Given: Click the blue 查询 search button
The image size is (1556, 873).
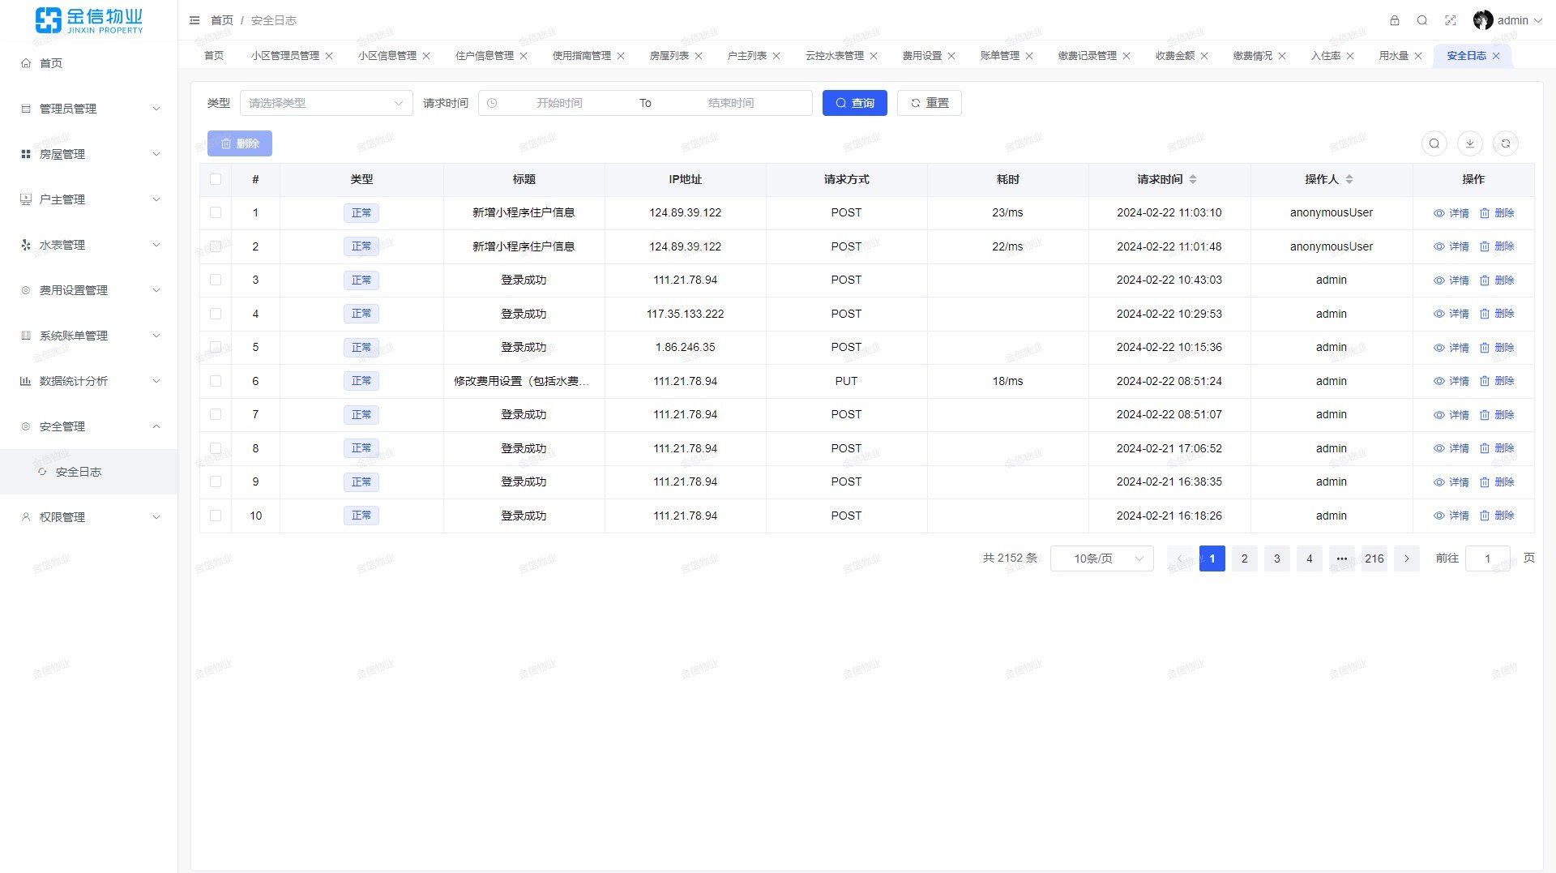Looking at the screenshot, I should click(x=854, y=103).
